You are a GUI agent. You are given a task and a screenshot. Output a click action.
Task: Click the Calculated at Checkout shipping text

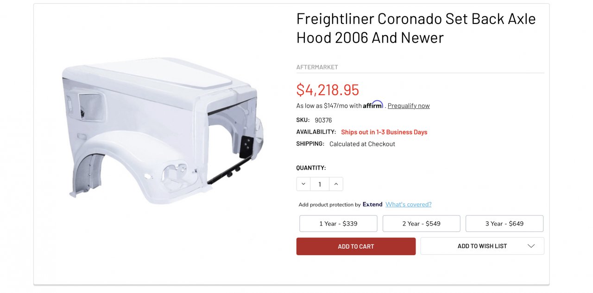pos(362,144)
